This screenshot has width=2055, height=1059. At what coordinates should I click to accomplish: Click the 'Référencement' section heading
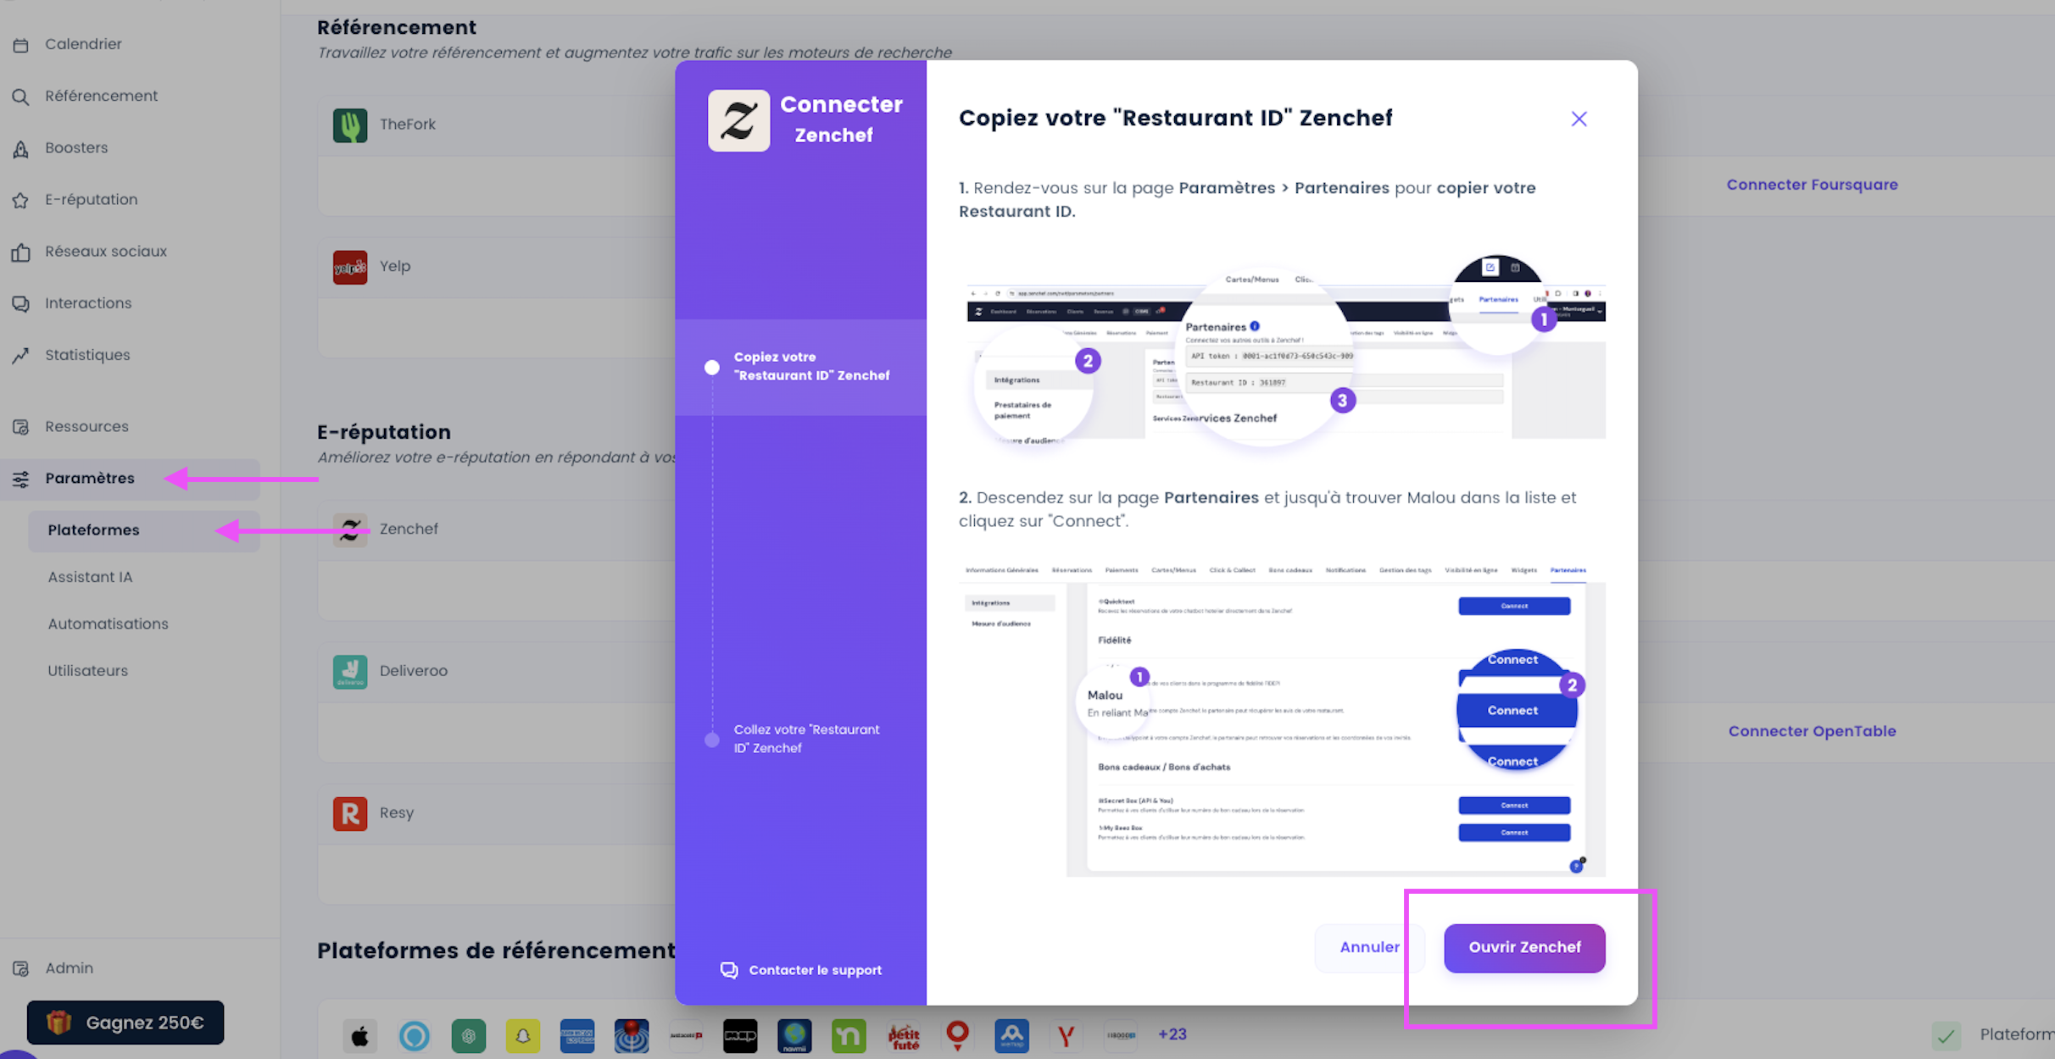point(396,27)
